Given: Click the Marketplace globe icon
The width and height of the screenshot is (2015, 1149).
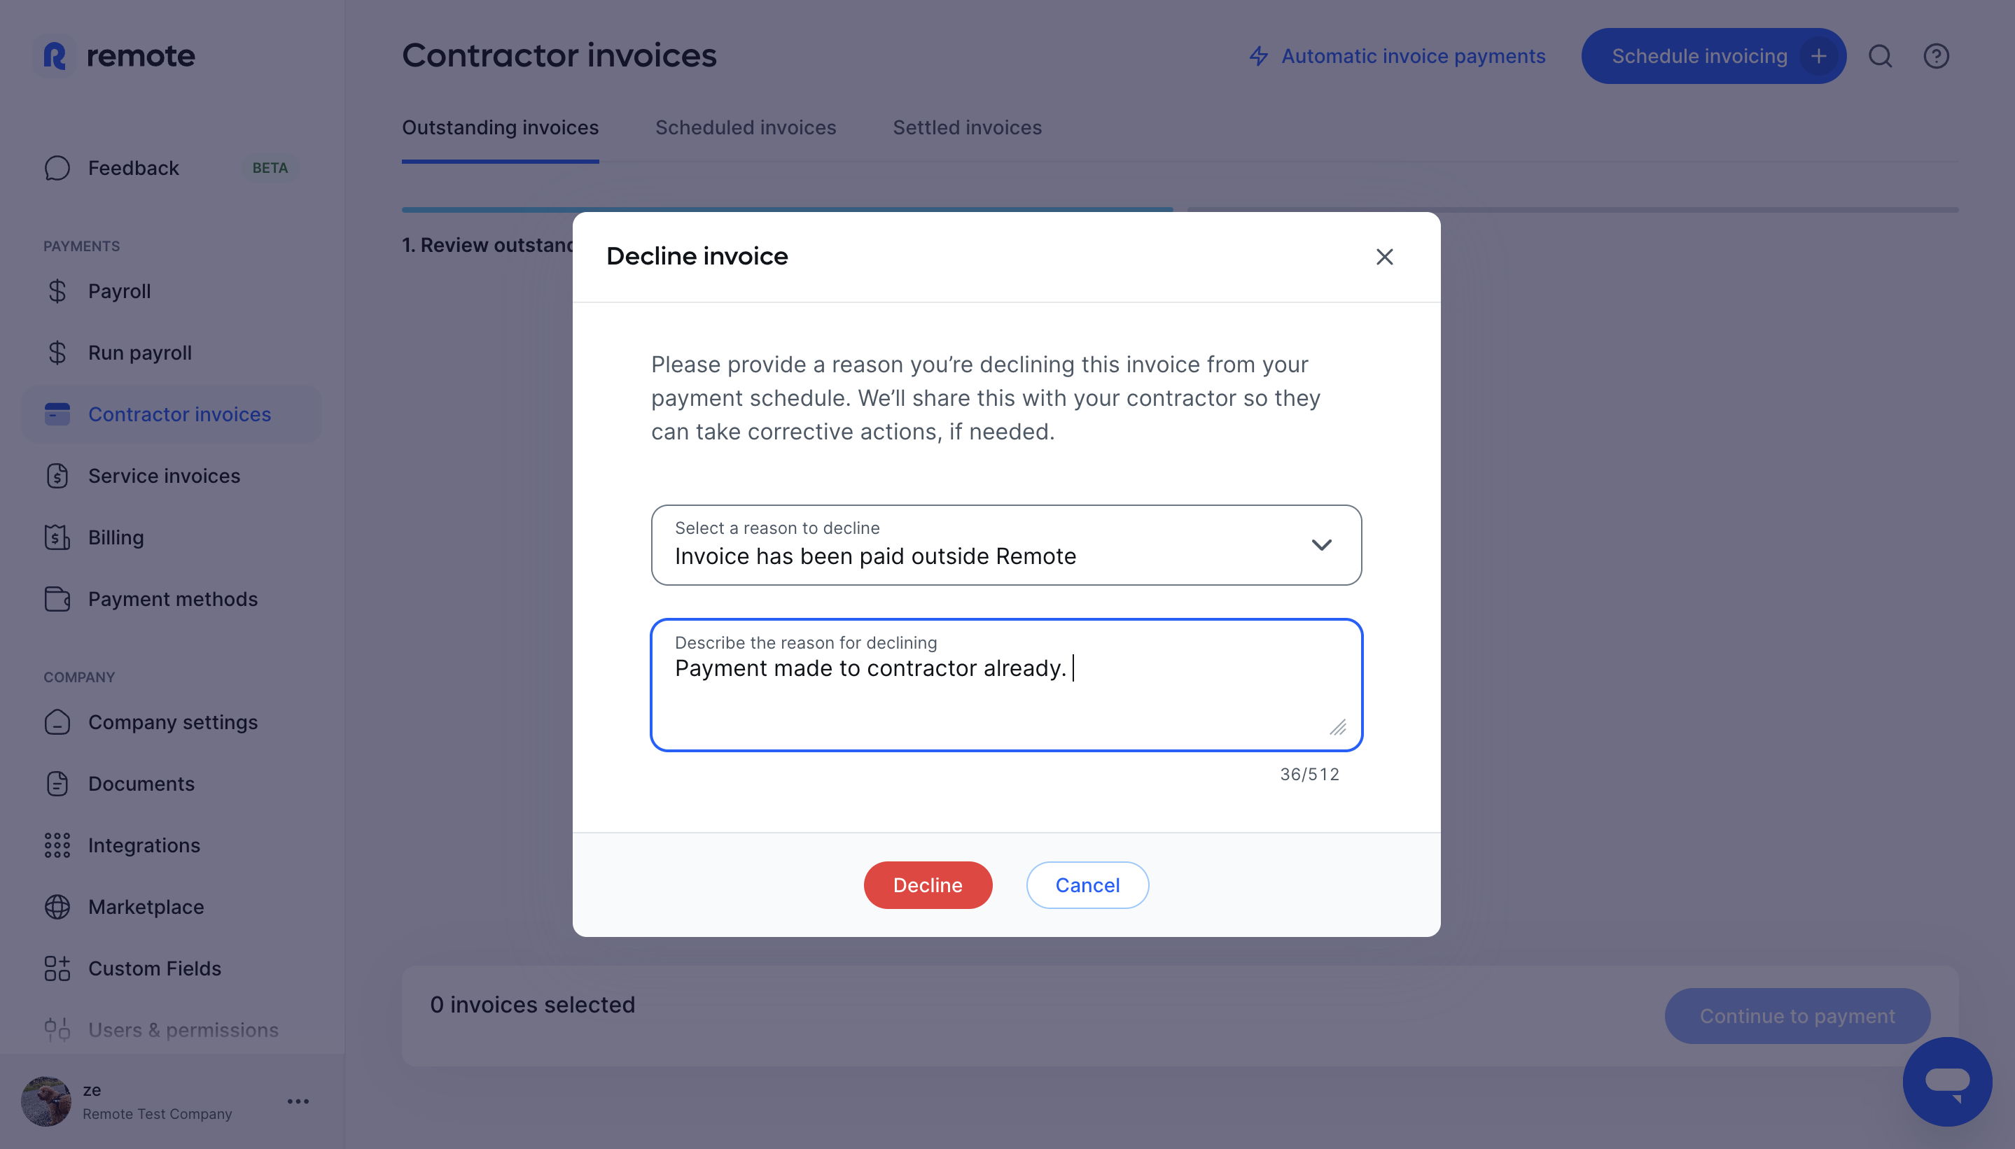Looking at the screenshot, I should point(57,907).
